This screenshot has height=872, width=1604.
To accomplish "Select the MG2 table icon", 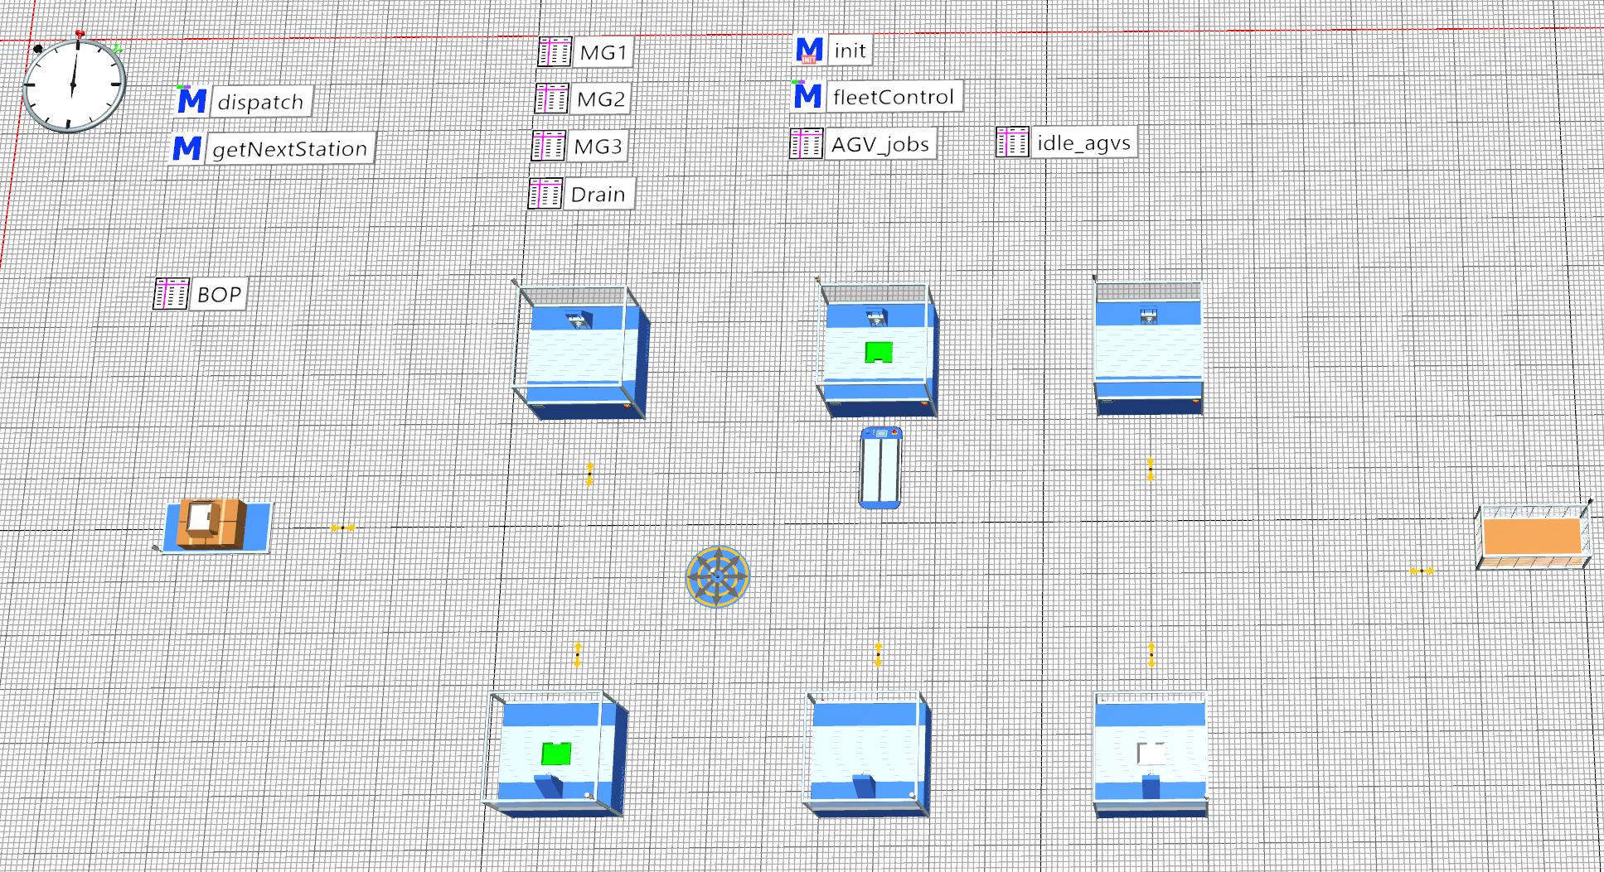I will pyautogui.click(x=552, y=99).
